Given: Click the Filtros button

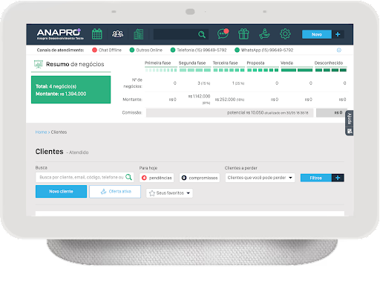Looking at the screenshot, I should [316, 178].
